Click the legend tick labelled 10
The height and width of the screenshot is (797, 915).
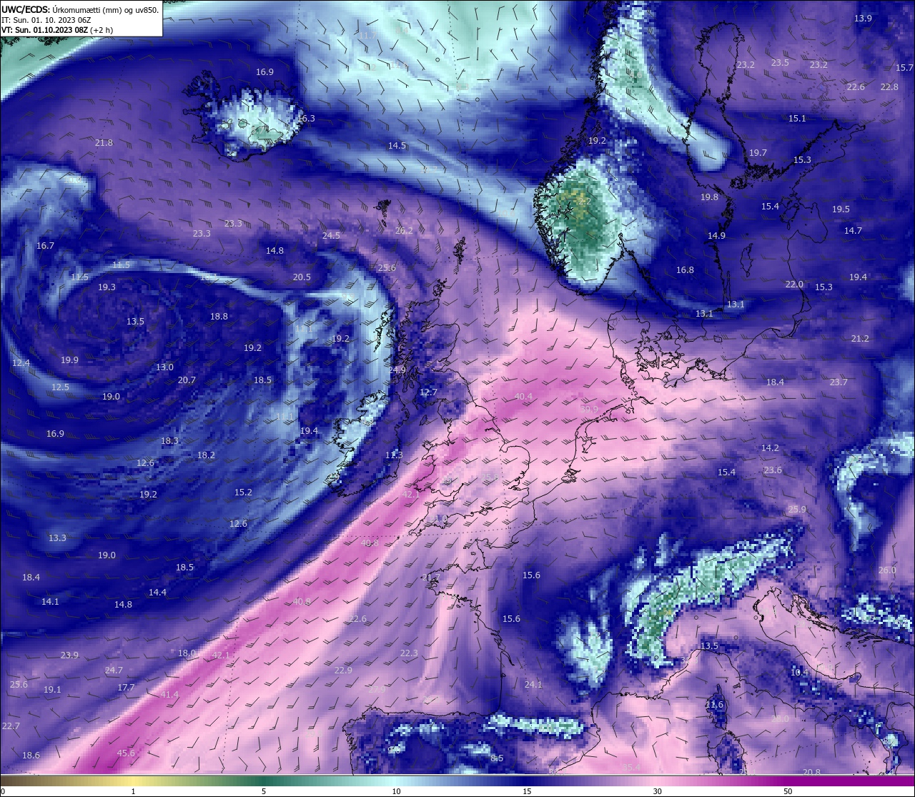pos(396,791)
